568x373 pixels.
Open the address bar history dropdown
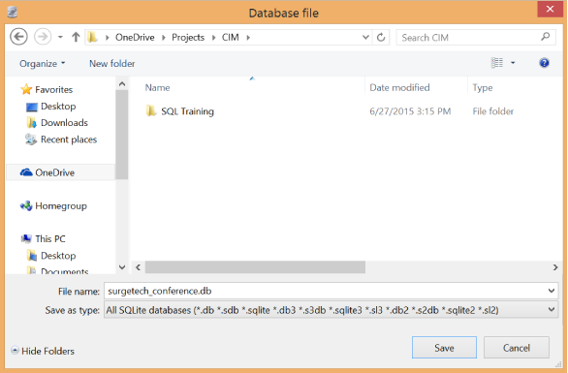pyautogui.click(x=365, y=37)
